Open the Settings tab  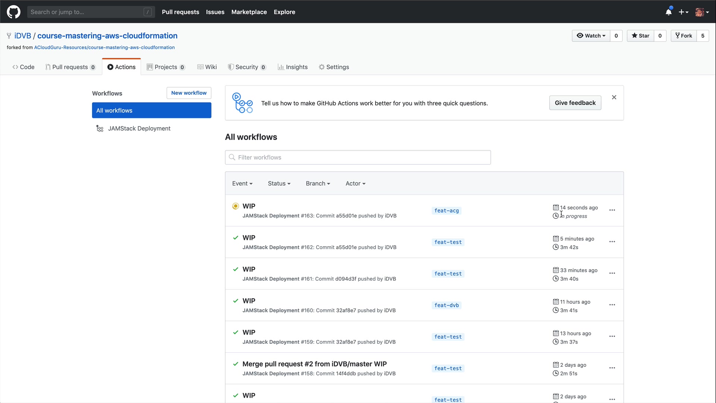coord(334,67)
